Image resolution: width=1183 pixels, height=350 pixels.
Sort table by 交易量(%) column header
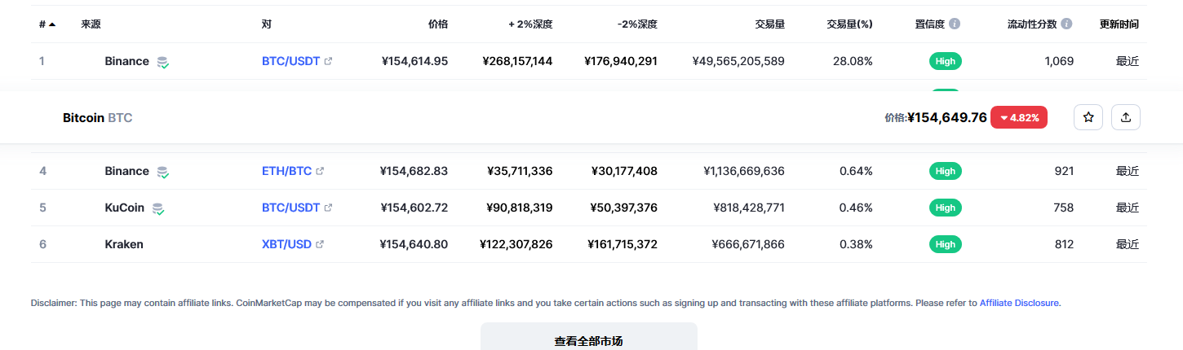click(x=849, y=24)
